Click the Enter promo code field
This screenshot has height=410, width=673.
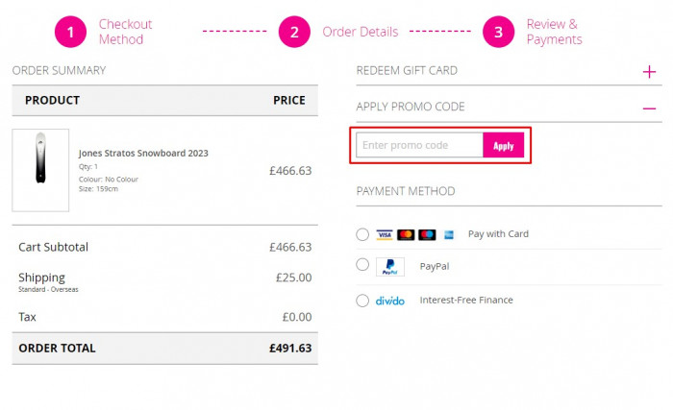tap(419, 145)
